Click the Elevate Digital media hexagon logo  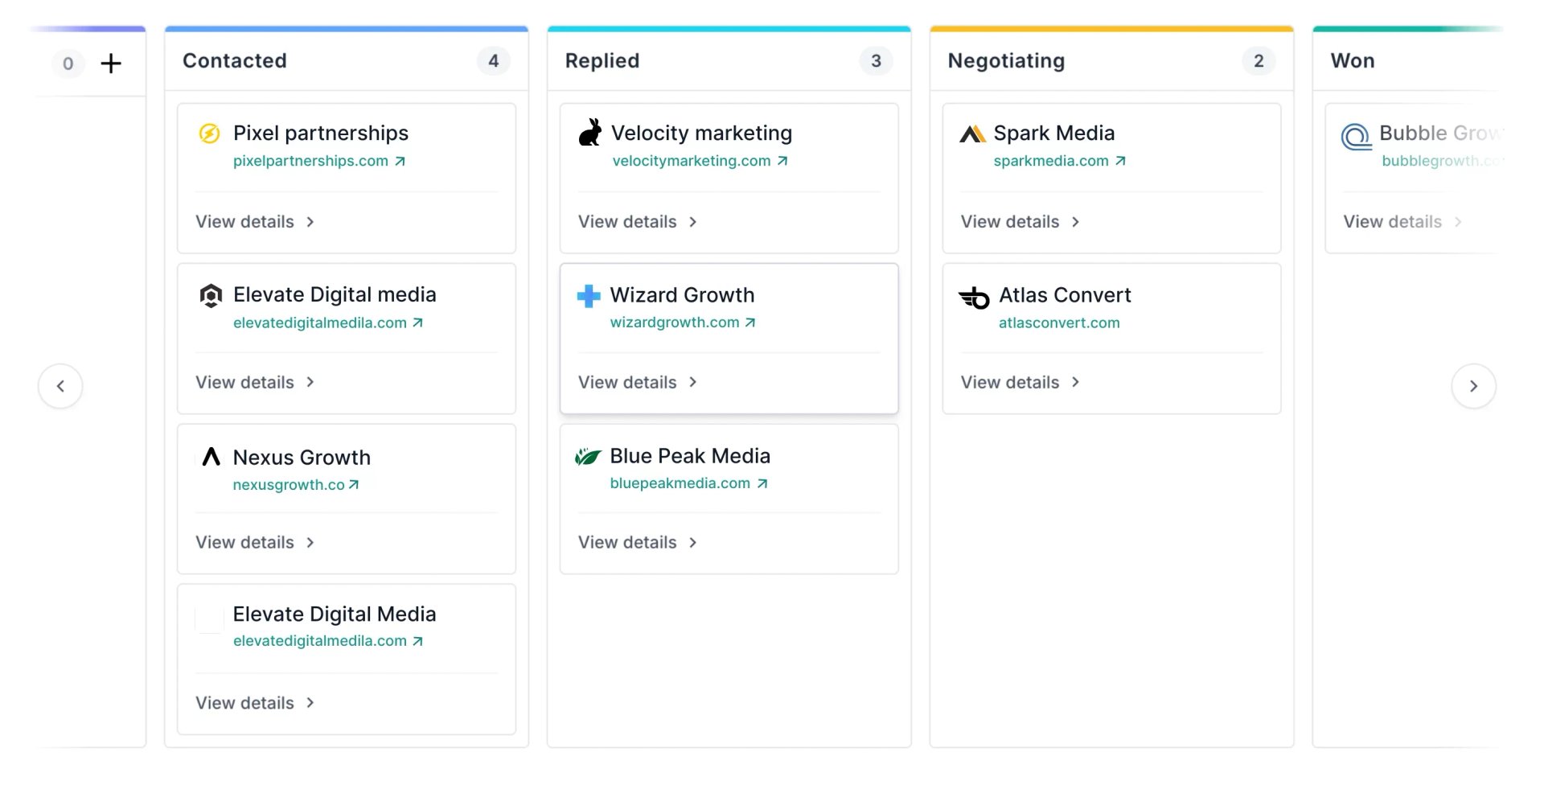point(211,296)
